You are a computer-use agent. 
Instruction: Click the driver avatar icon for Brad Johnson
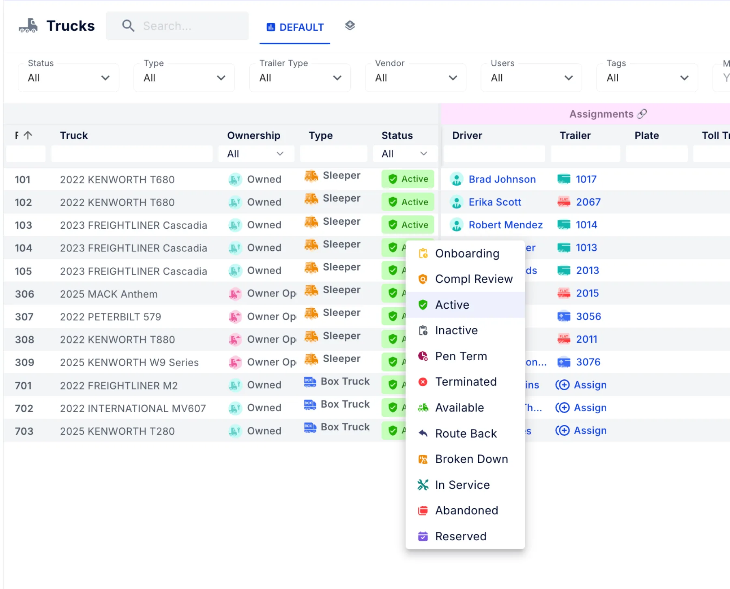[457, 179]
